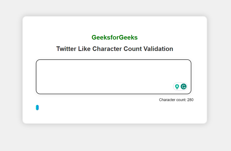Click the white card background below progress bar

(114, 117)
